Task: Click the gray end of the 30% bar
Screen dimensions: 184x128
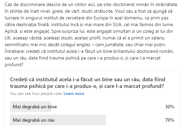Action: [x=49, y=107]
